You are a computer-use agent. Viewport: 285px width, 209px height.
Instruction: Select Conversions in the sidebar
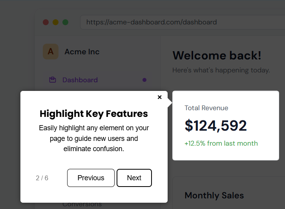pos(82,204)
